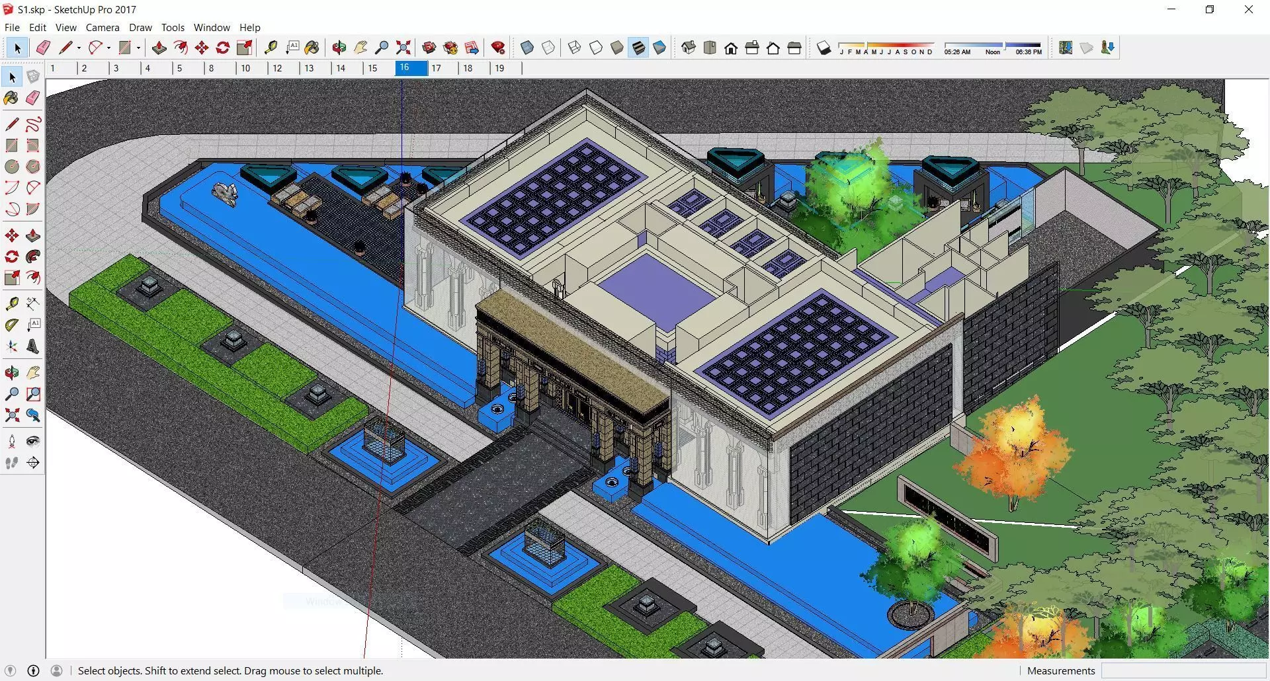
Task: Switch to Left view
Action: [x=794, y=48]
